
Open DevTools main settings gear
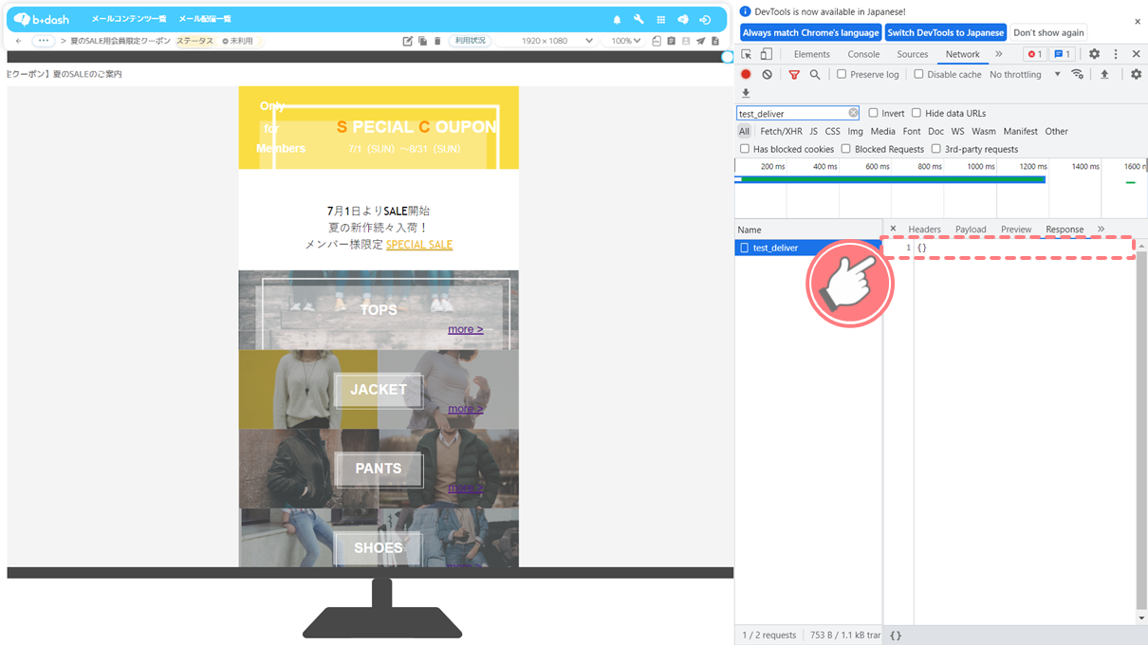(1094, 54)
